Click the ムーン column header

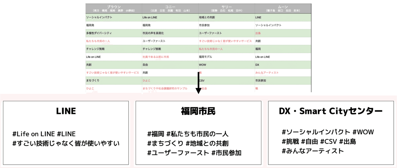coord(283,9)
